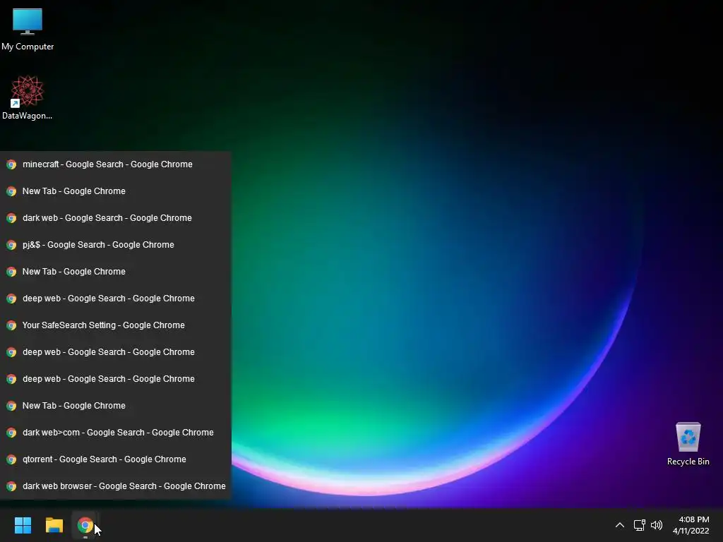
Task: Select the My Computer desktop icon
Action: point(28,29)
